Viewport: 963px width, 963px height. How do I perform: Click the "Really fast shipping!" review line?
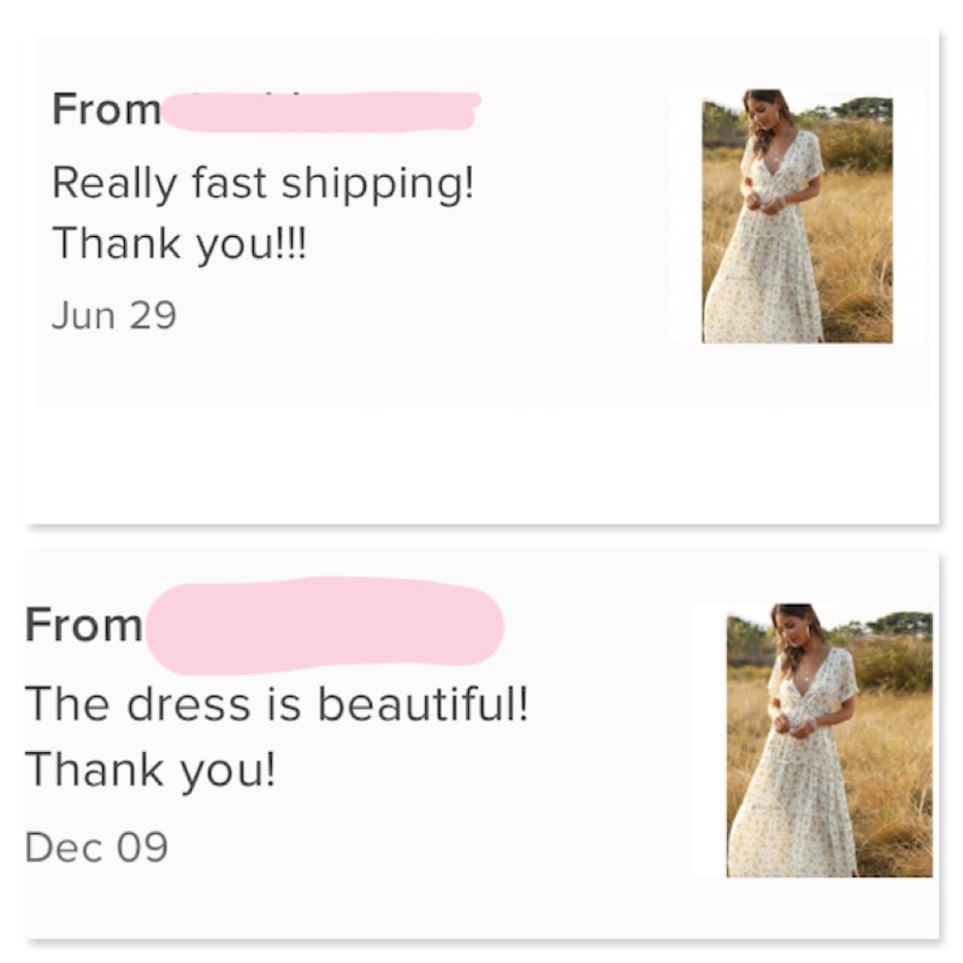click(x=263, y=182)
